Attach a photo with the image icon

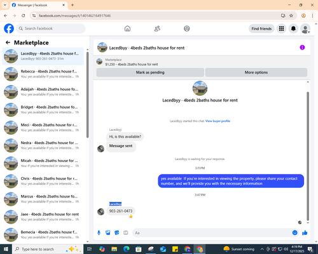108,233
